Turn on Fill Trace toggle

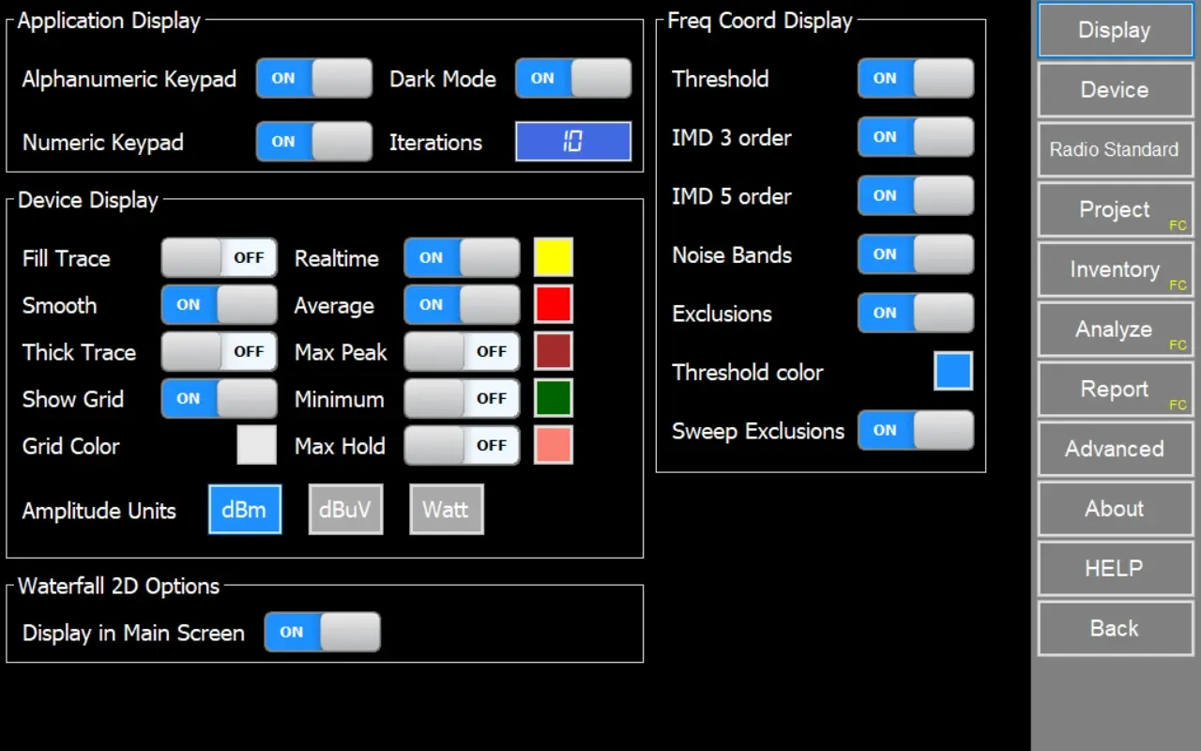219,258
